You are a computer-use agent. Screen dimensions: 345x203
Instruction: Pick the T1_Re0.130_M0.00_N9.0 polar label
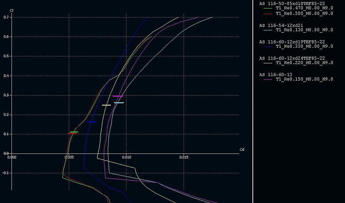click(x=304, y=30)
